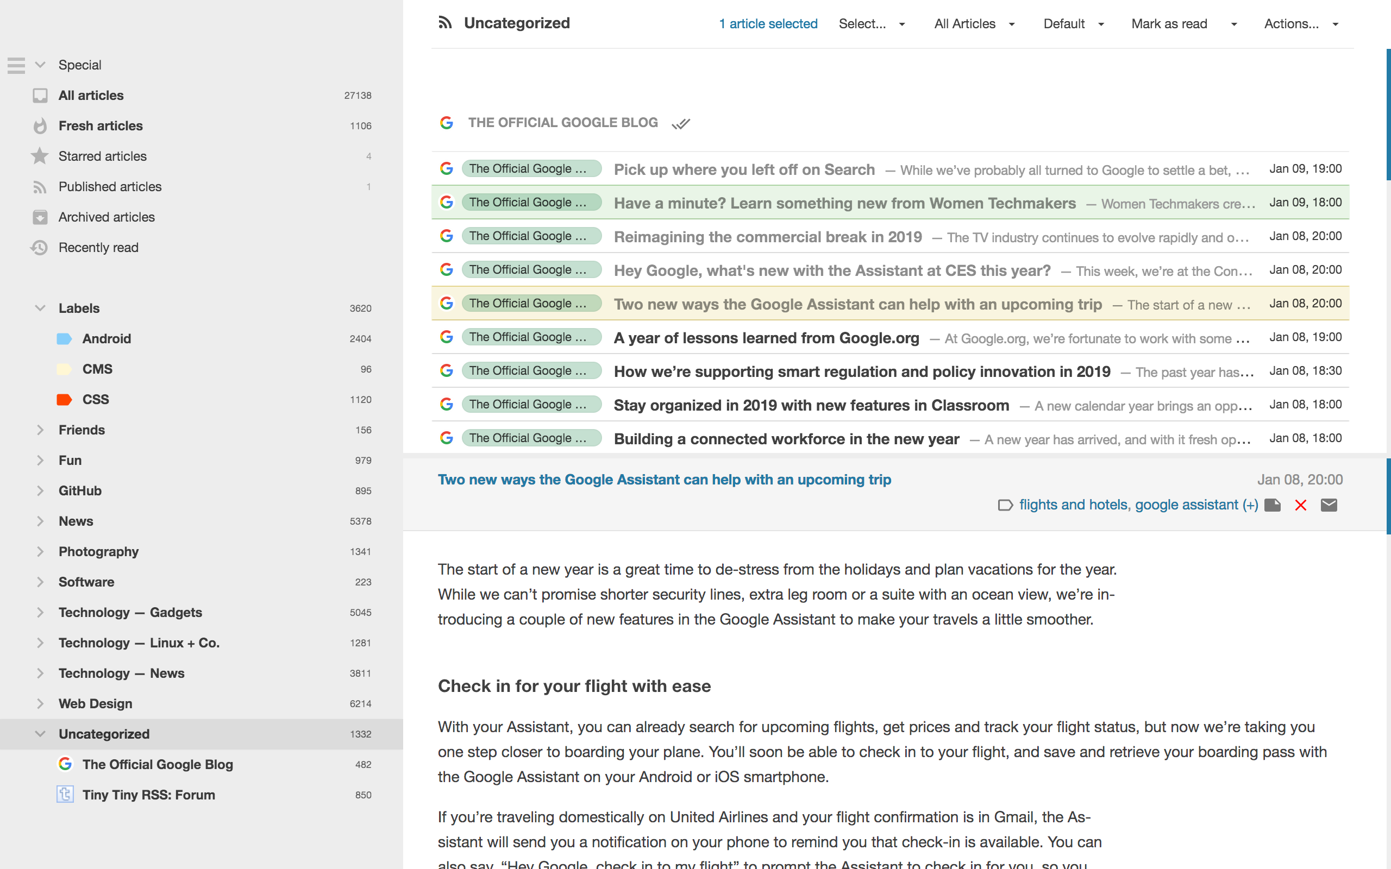
Task: Select the orange CSS label
Action: point(96,399)
